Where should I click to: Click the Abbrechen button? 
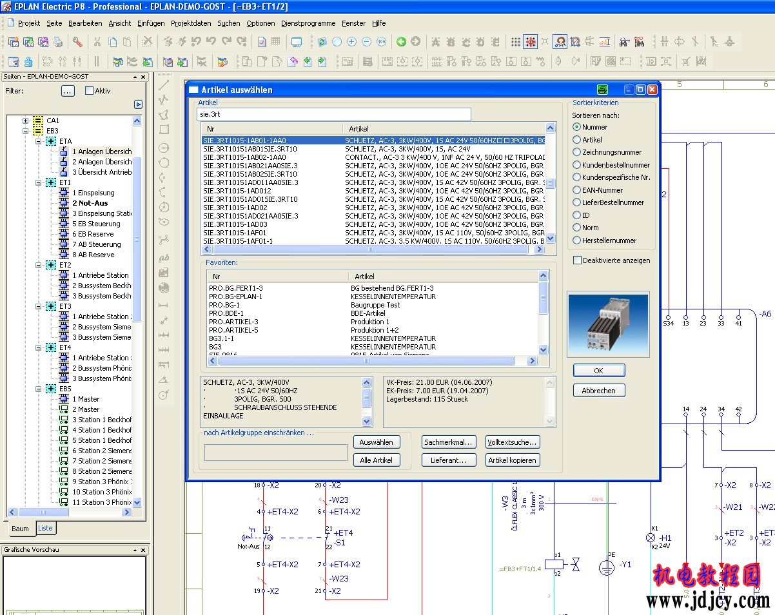(x=598, y=391)
